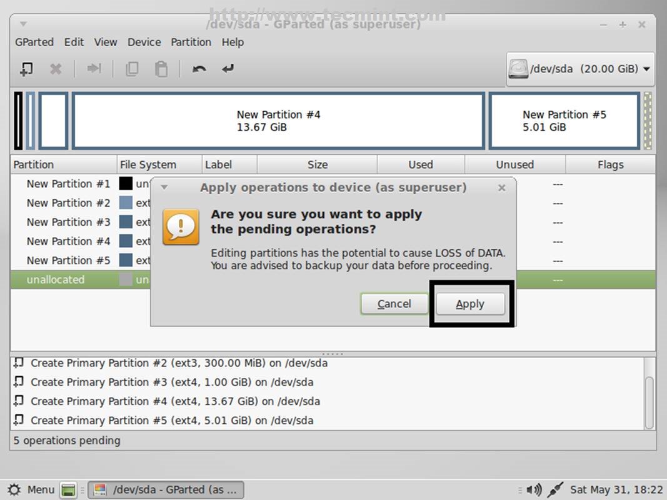The height and width of the screenshot is (500, 667).
Task: Select New Partition #4 block in disk map
Action: click(x=278, y=121)
